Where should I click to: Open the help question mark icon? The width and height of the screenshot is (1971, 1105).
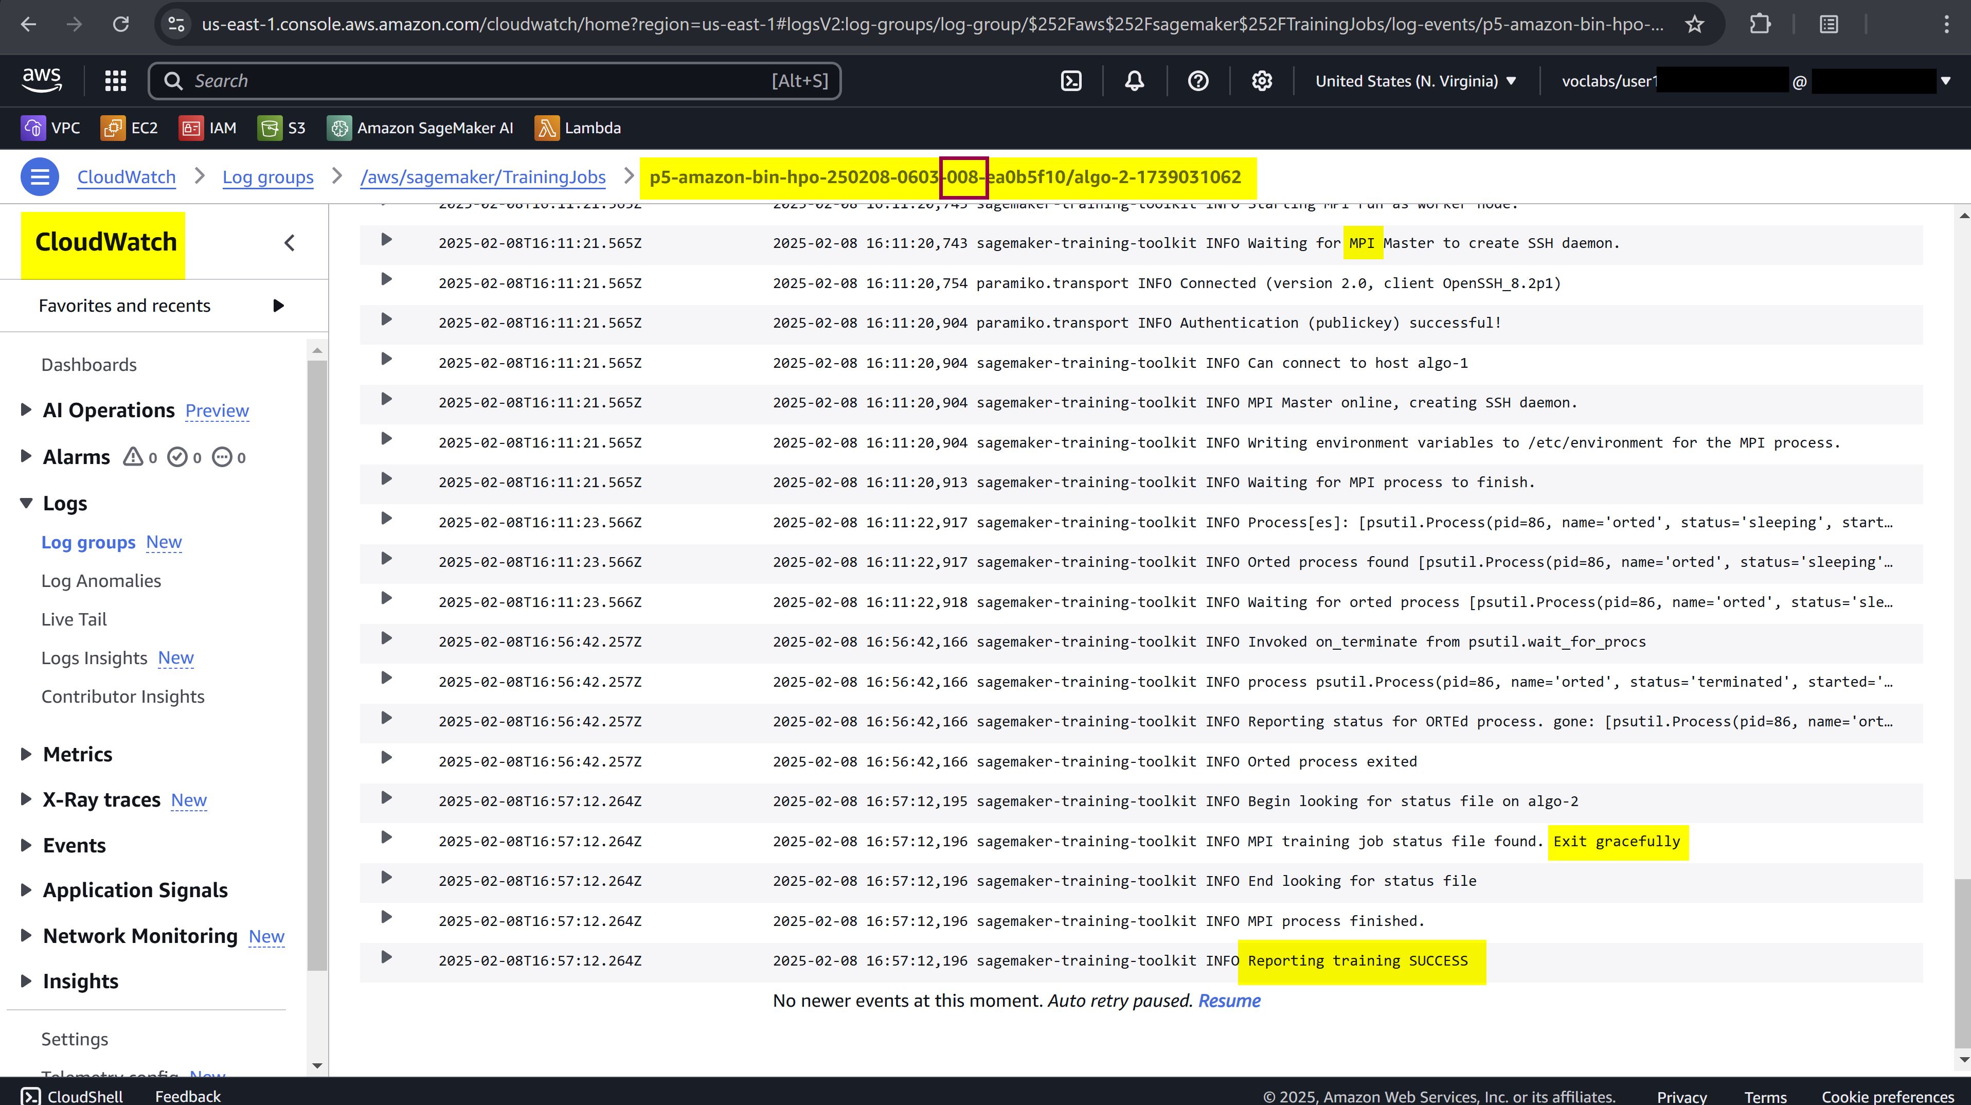(x=1198, y=81)
